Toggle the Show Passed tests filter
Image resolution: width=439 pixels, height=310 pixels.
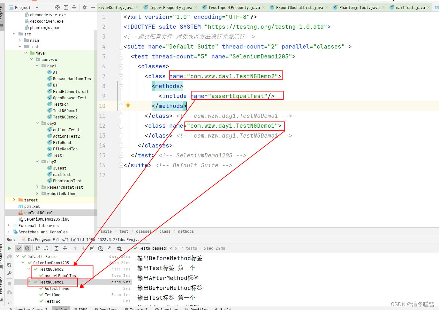(x=19, y=248)
